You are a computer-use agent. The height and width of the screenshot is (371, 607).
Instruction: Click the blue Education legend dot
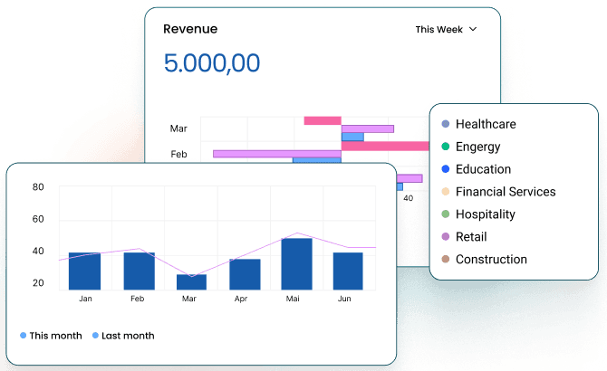click(x=445, y=169)
